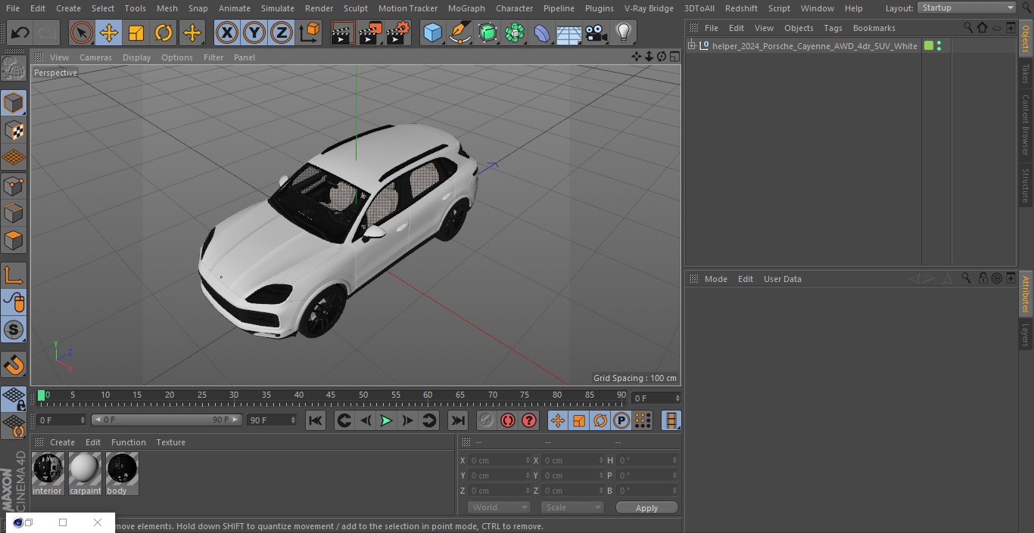Toggle coordinate system icon

[x=310, y=33]
